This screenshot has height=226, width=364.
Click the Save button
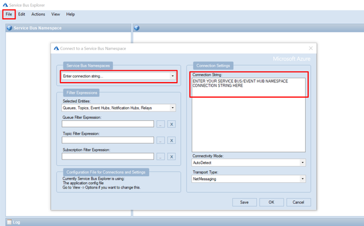[x=244, y=202]
